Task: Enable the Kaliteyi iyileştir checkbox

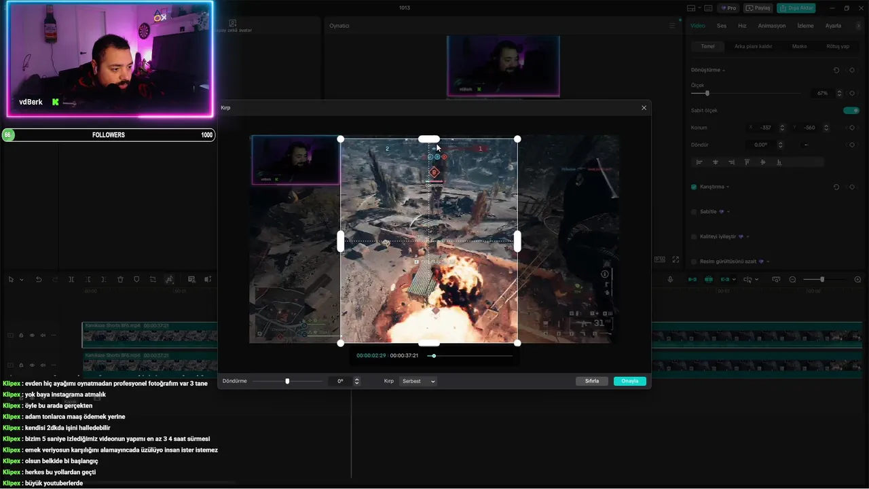Action: click(694, 236)
